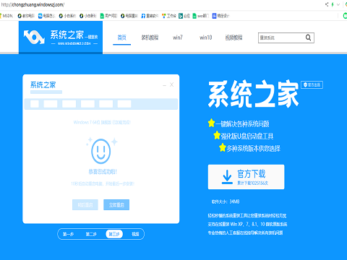Click 强化版U盘启动盘工具 text
Viewport: 347px width, 260px height.
click(247, 136)
